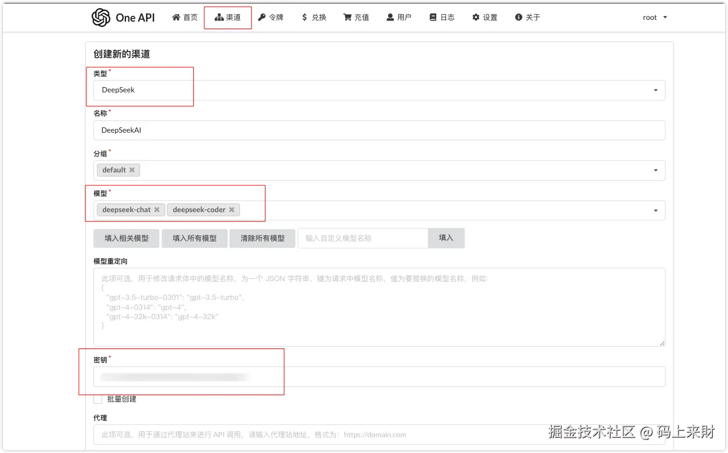
Task: Click the 填入 button next to custom model
Action: click(x=446, y=238)
